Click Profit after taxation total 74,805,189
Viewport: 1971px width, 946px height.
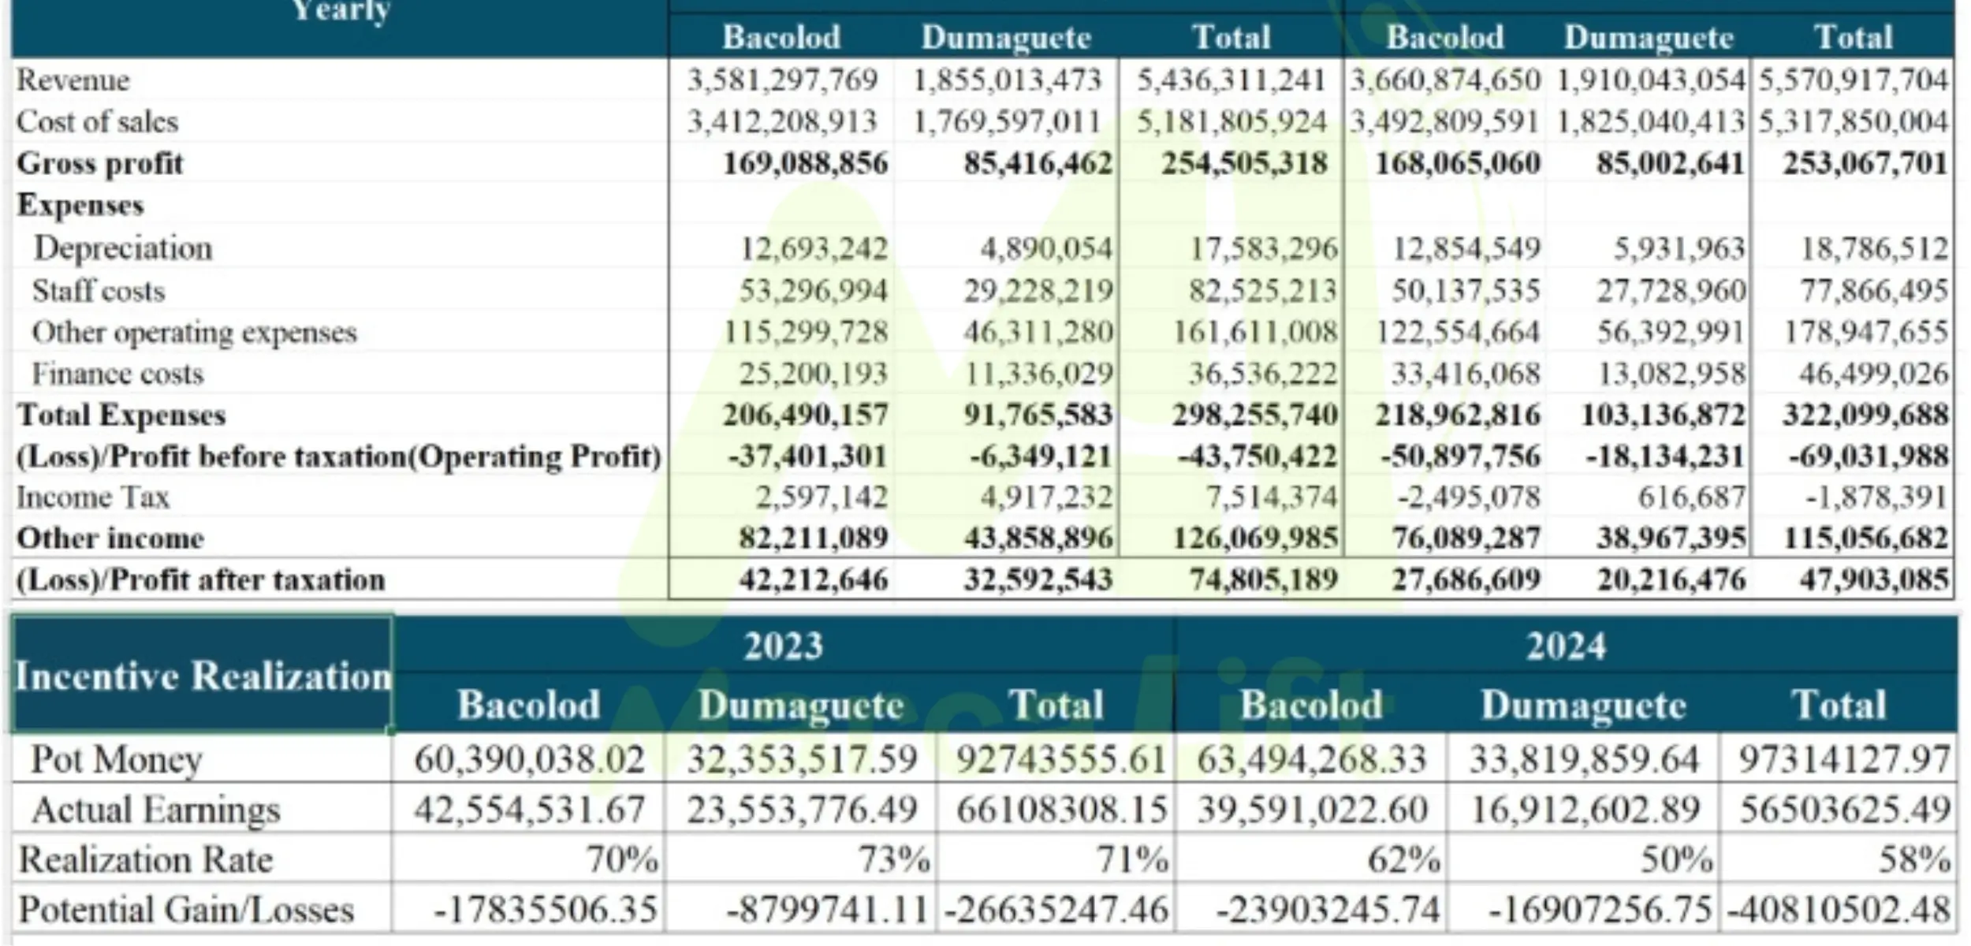1263,580
